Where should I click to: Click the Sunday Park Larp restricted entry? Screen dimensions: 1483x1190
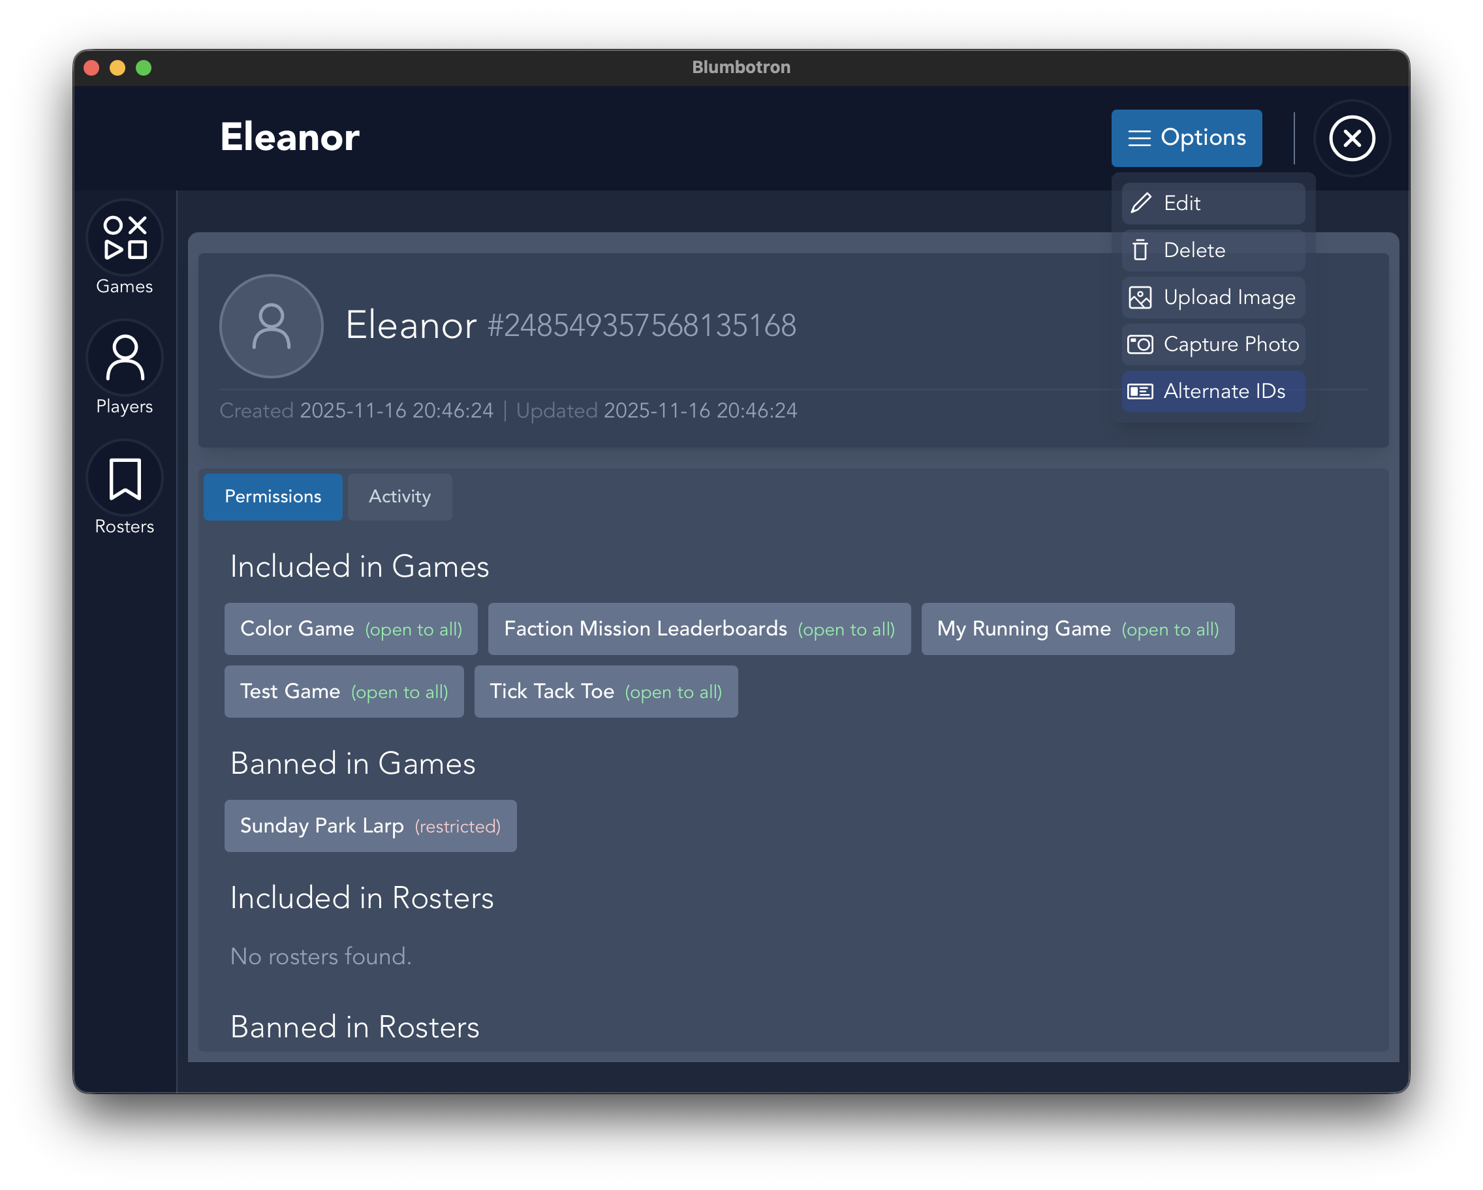click(370, 826)
